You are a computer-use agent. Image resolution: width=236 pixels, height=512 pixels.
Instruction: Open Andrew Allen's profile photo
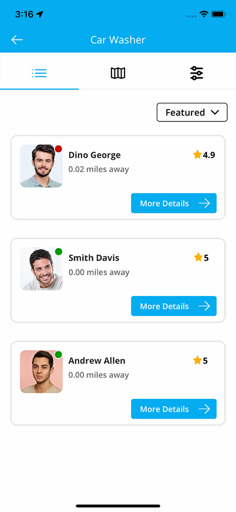pyautogui.click(x=41, y=372)
